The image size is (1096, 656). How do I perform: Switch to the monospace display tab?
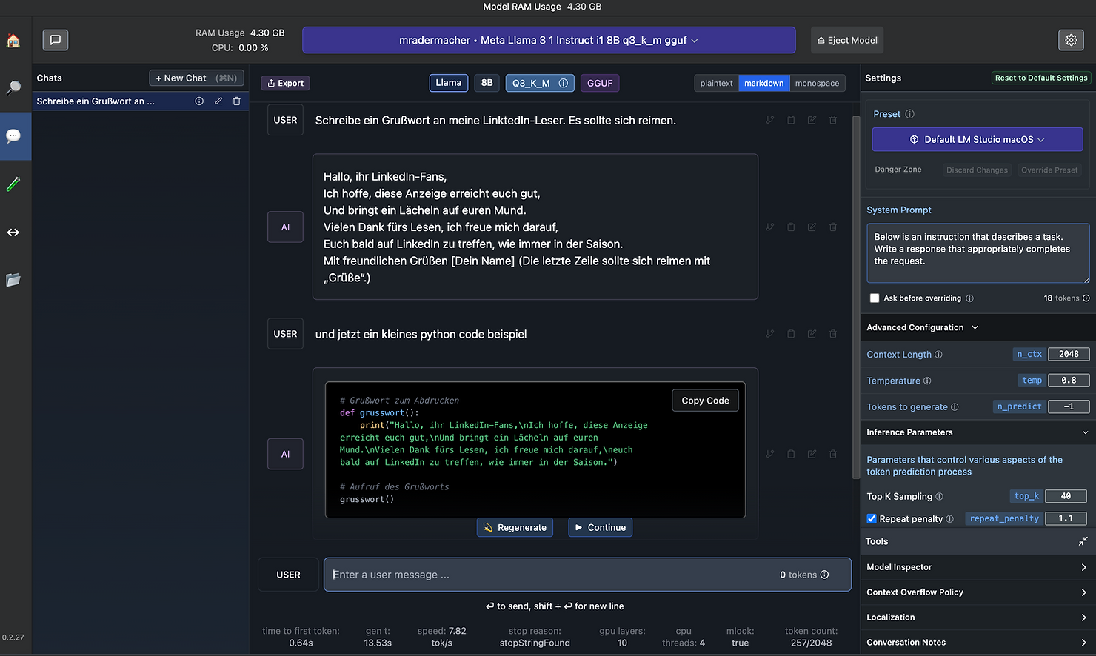[817, 83]
